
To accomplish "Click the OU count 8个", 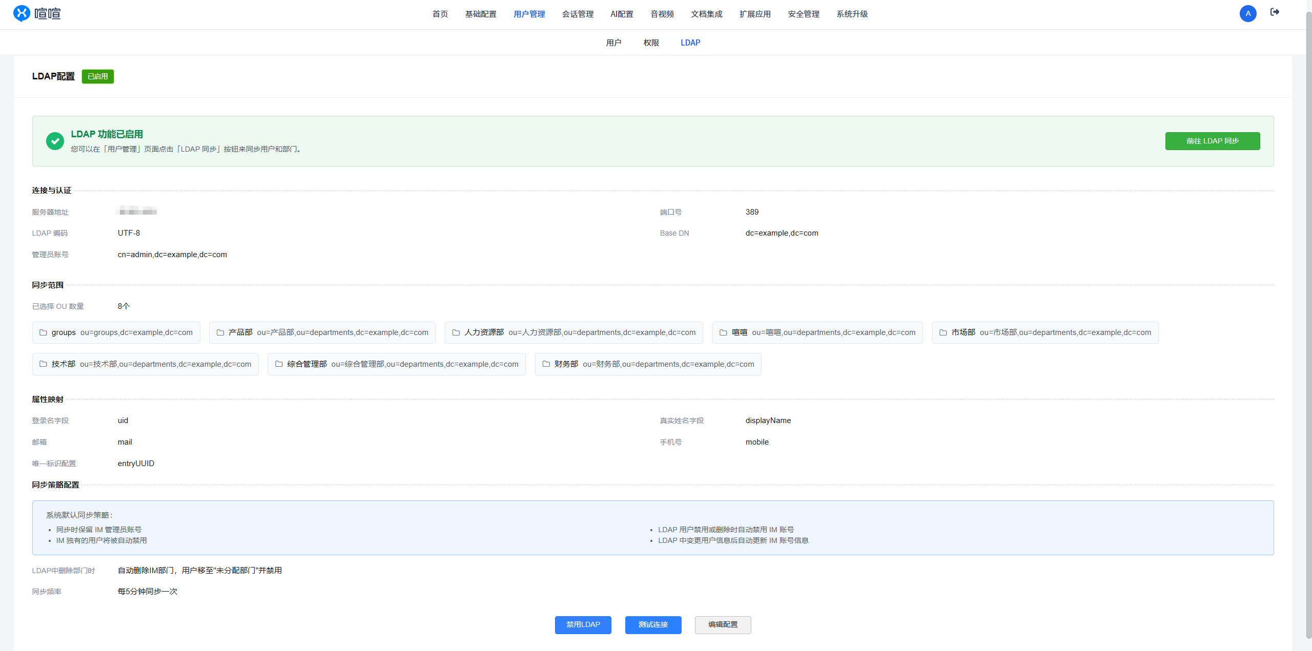I will (124, 306).
